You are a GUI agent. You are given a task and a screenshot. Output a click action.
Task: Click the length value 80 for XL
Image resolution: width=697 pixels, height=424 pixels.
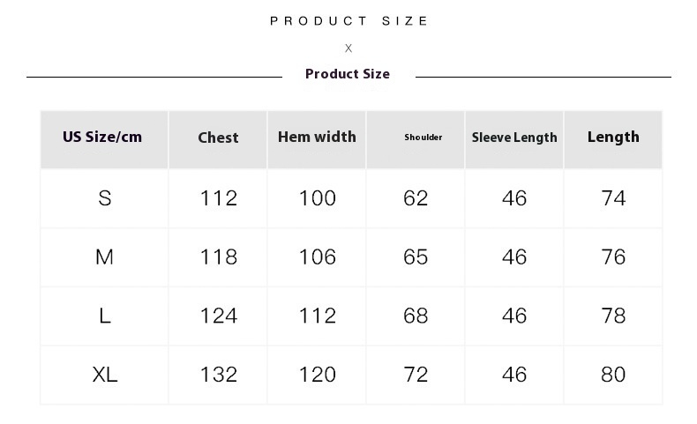pyautogui.click(x=613, y=375)
